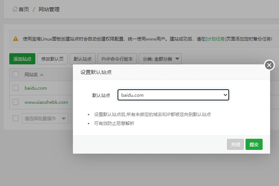
Task: Check the www.xiaozhebk.com row checkbox
Action: (16, 102)
